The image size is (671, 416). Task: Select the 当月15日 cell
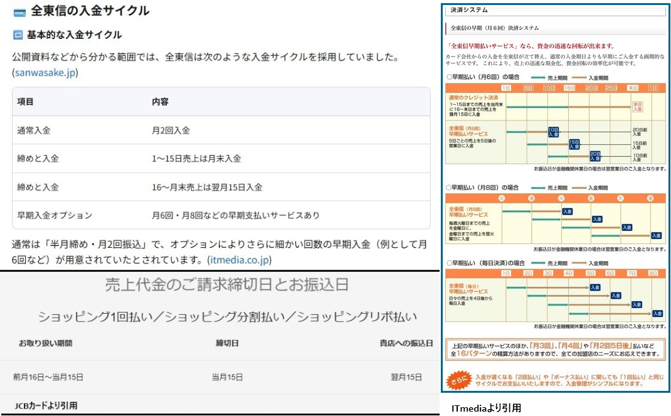tap(227, 377)
